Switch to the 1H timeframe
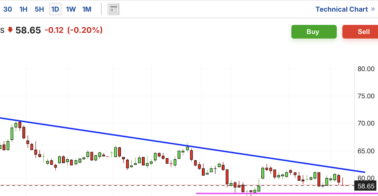The height and width of the screenshot is (196, 378). (23, 9)
